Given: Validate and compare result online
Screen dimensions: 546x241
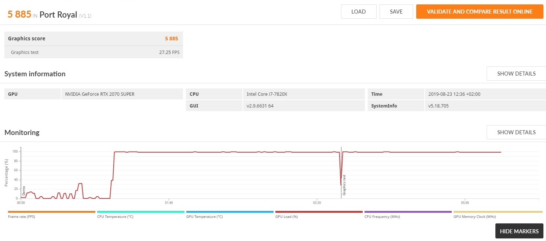Looking at the screenshot, I should [480, 11].
